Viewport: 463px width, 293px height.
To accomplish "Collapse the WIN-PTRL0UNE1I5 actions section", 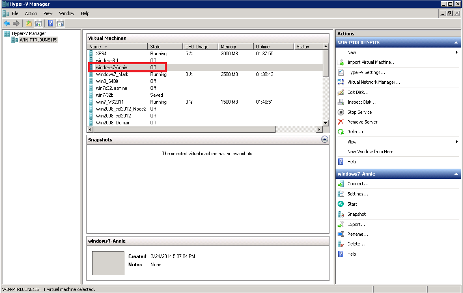I will tap(457, 43).
